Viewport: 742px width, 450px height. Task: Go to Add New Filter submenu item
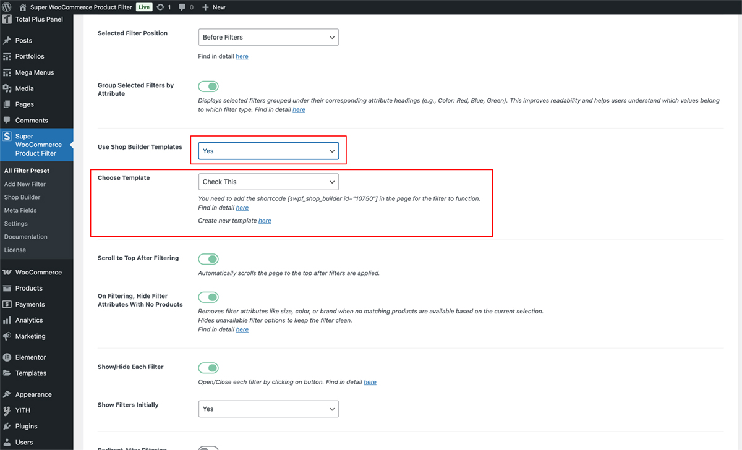click(25, 184)
